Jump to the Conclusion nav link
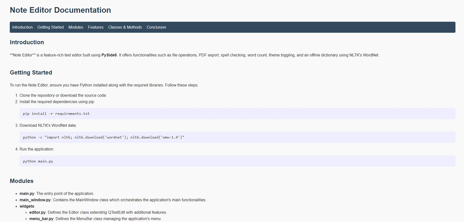Screen dimensions: 464x222 [x=156, y=27]
